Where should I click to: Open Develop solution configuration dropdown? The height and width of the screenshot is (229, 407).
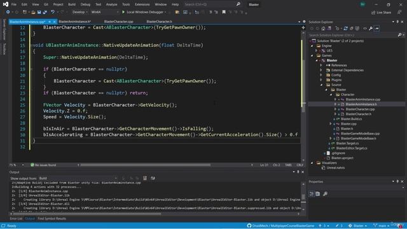click(79, 12)
